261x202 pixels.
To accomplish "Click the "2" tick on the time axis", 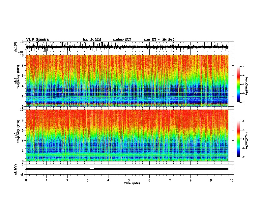I will click(x=67, y=180).
